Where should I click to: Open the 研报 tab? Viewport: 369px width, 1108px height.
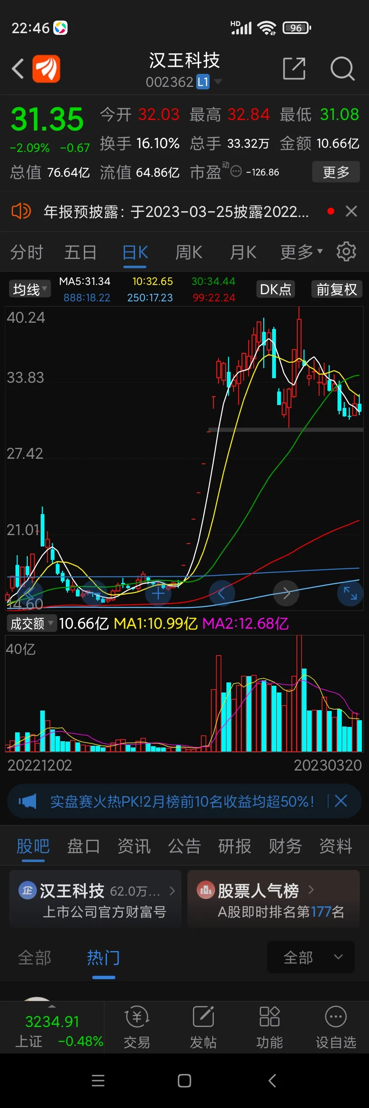click(x=234, y=846)
